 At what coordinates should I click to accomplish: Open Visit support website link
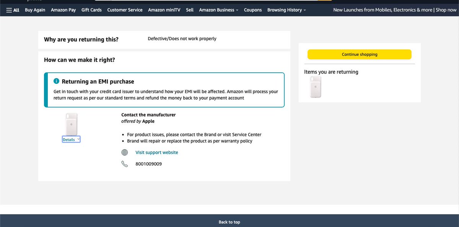click(157, 152)
